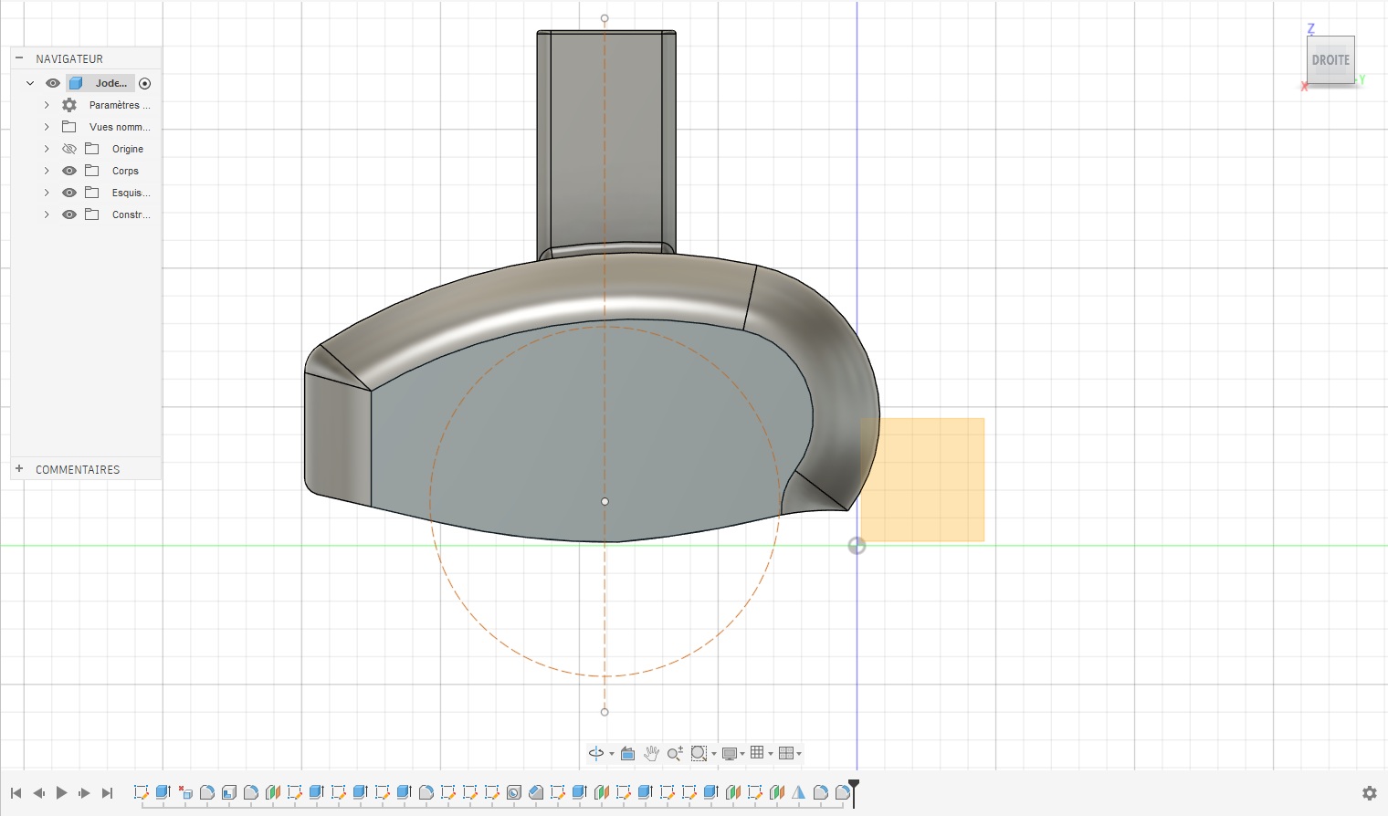Expand the Constr... folder arrow

(x=47, y=214)
